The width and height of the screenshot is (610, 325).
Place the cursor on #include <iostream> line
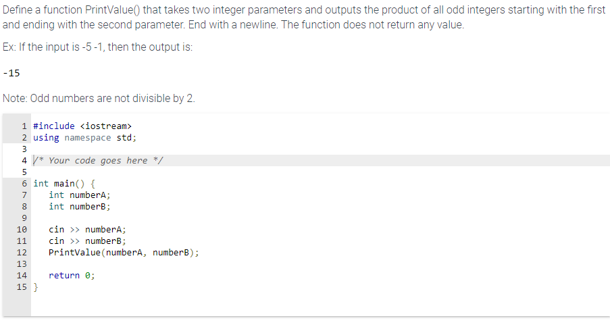tap(82, 126)
